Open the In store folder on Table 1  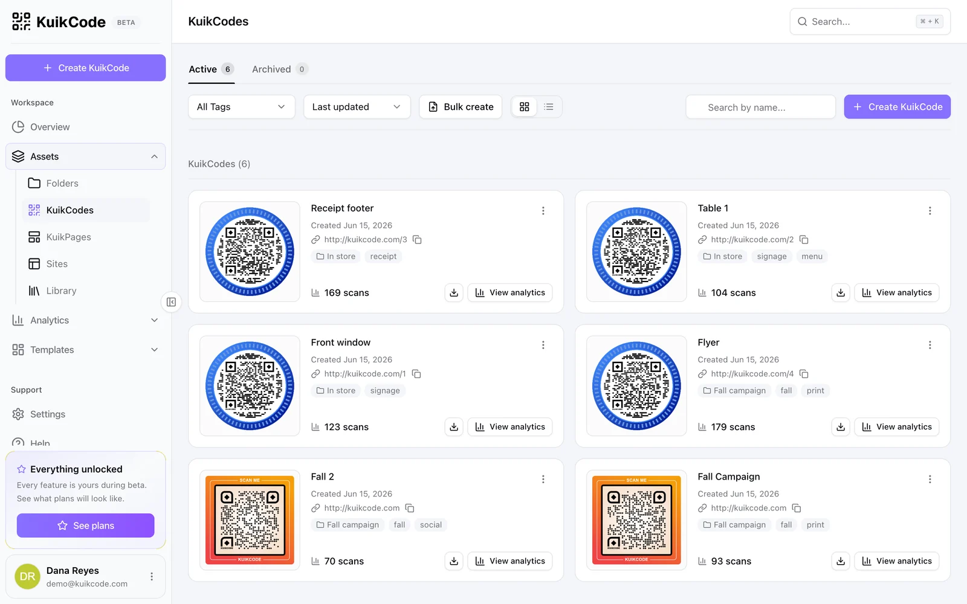pos(723,257)
